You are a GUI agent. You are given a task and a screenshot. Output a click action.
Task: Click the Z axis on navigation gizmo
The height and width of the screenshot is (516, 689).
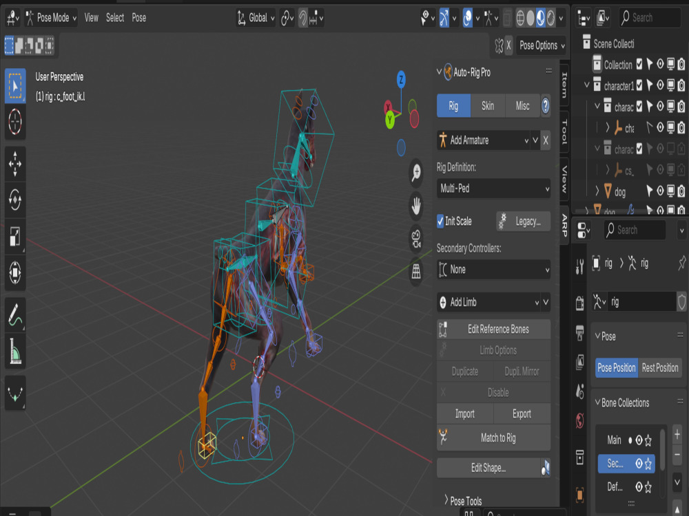401,80
